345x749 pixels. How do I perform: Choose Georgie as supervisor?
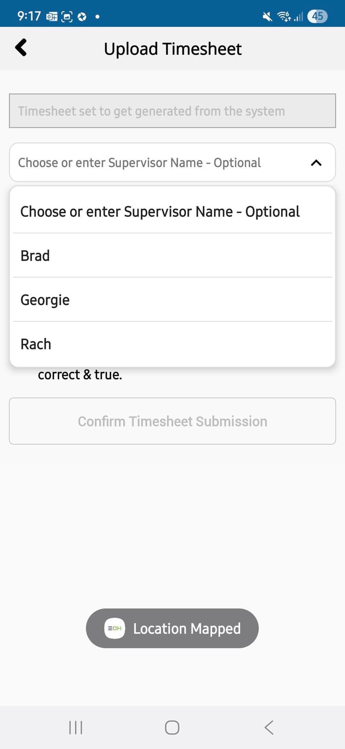[x=45, y=300]
